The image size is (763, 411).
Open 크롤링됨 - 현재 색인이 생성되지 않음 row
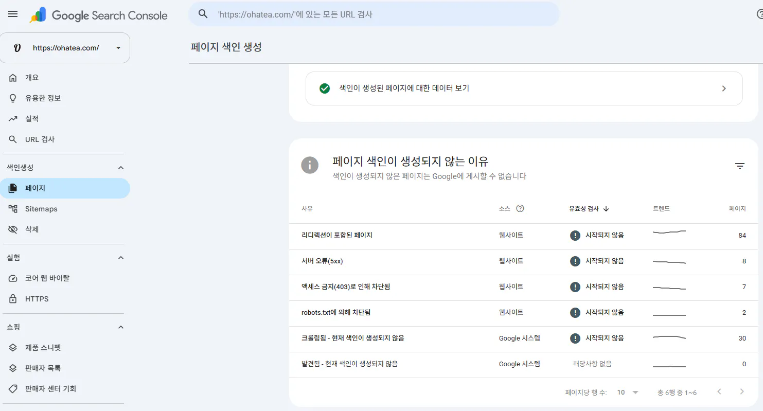click(x=523, y=338)
